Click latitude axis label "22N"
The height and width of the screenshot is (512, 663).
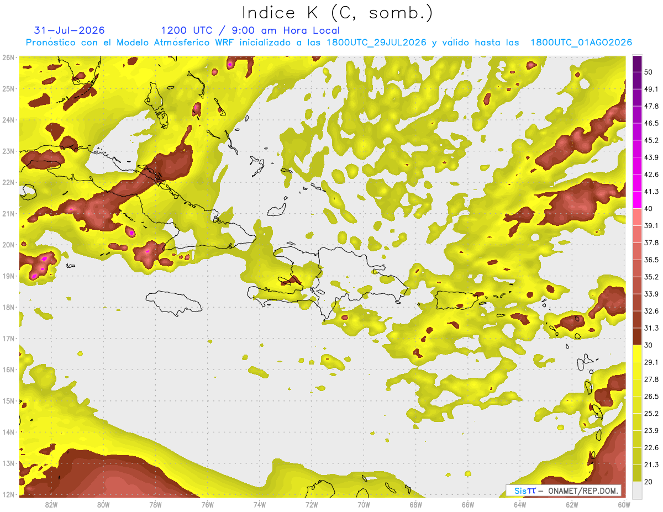[x=8, y=182]
